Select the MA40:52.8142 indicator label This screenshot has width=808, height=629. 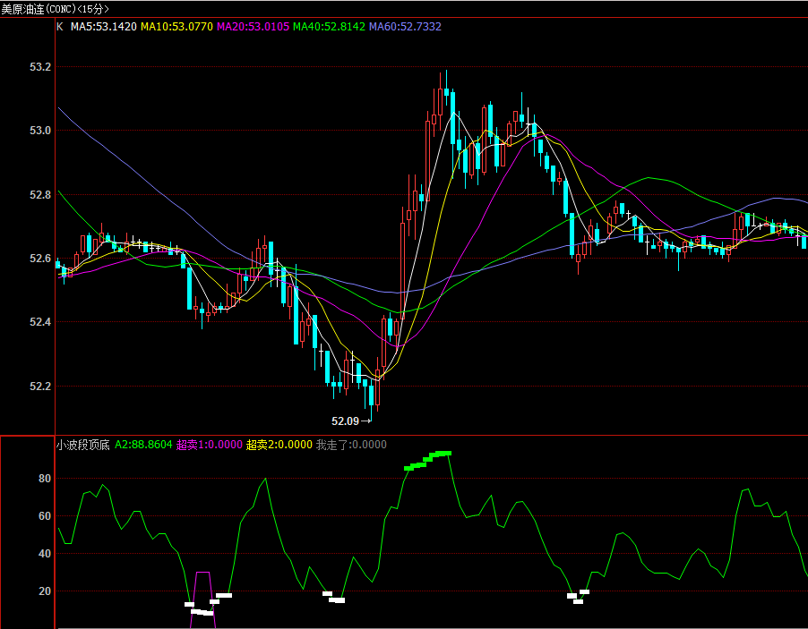[329, 27]
